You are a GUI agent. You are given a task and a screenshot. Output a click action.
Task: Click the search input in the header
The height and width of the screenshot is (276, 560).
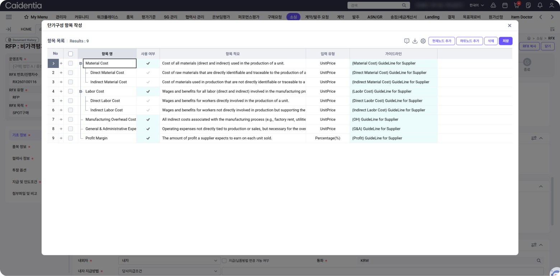pyautogui.click(x=375, y=5)
